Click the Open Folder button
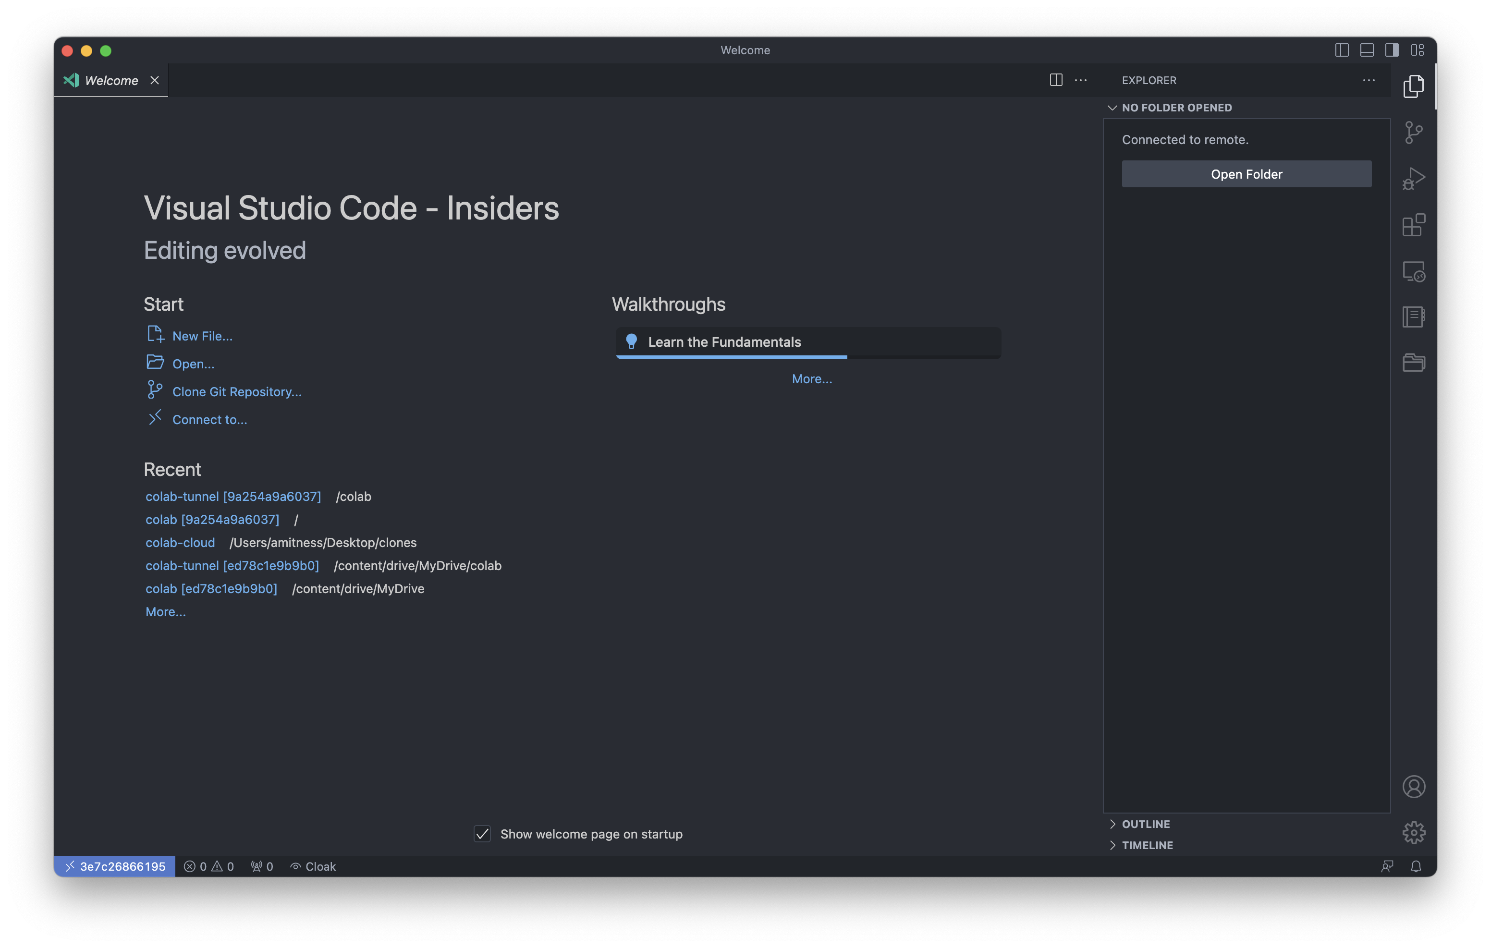Viewport: 1491px width, 948px height. (x=1246, y=174)
